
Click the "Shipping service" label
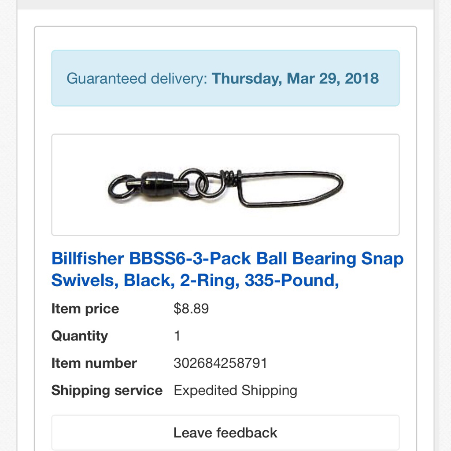pos(107,391)
